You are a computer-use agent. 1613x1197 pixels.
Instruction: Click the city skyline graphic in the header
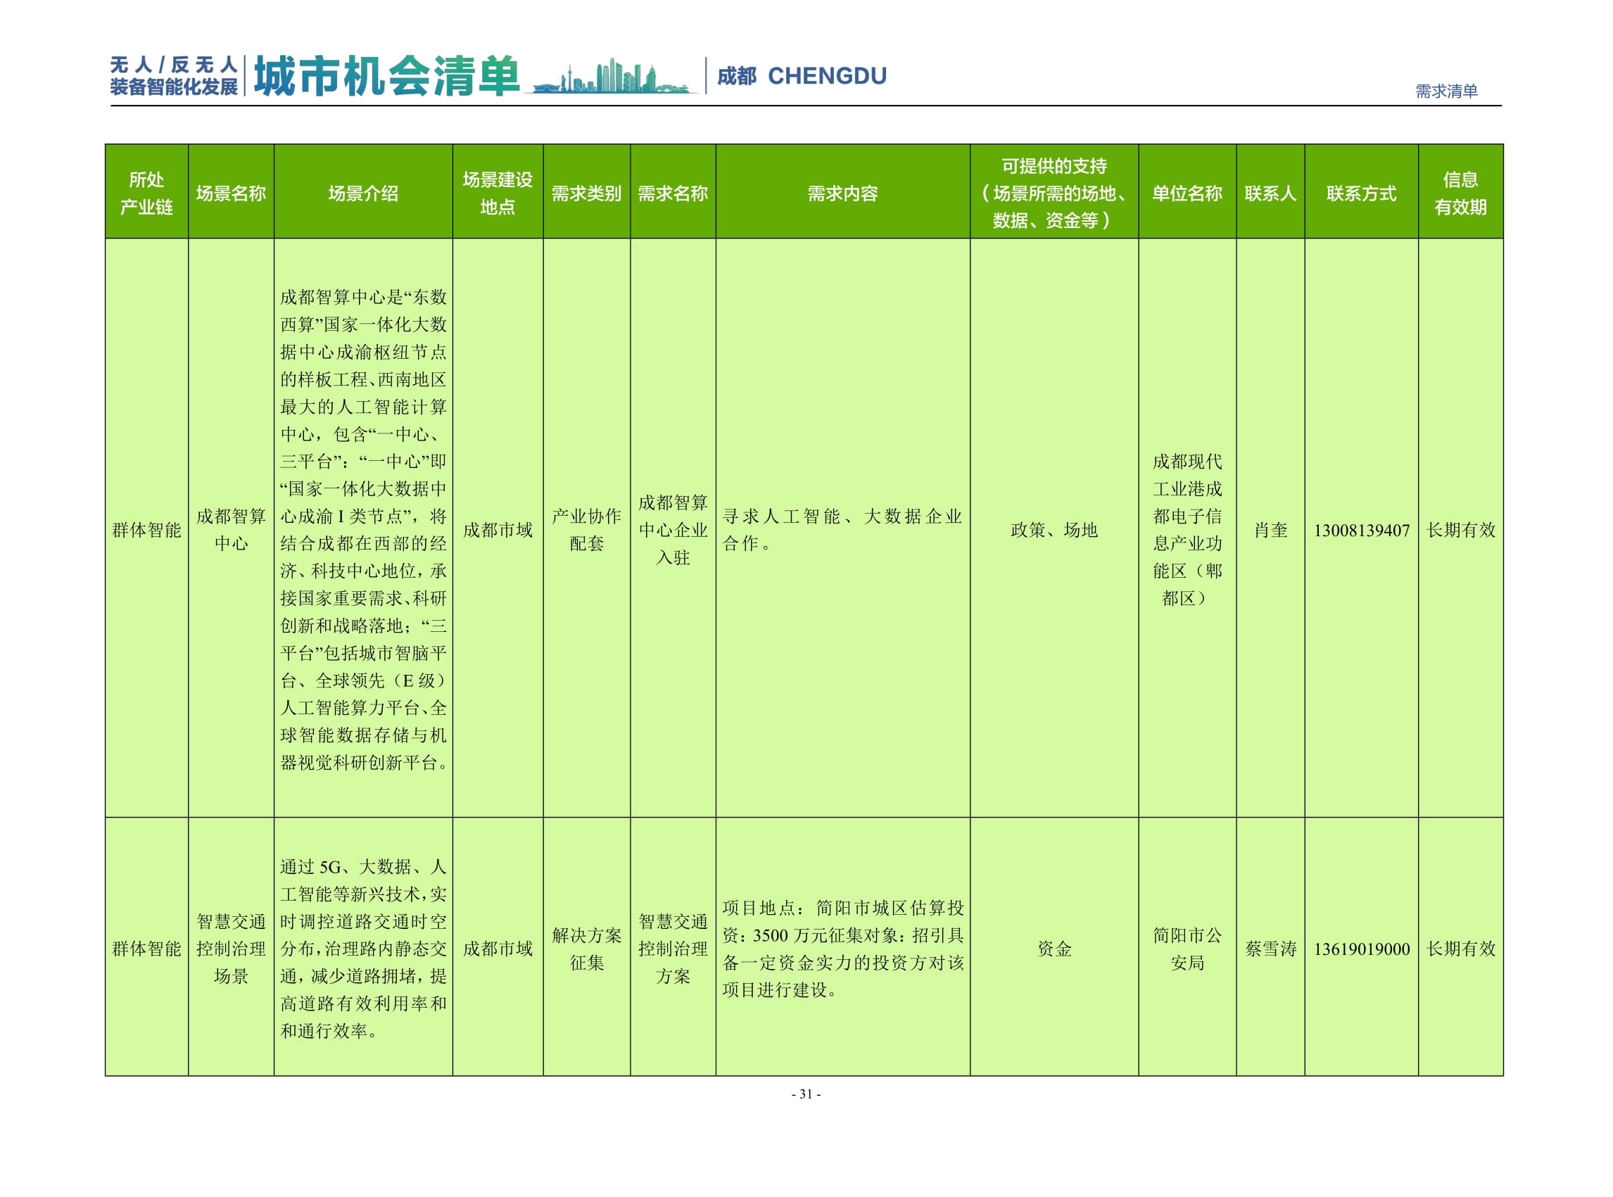click(x=612, y=76)
